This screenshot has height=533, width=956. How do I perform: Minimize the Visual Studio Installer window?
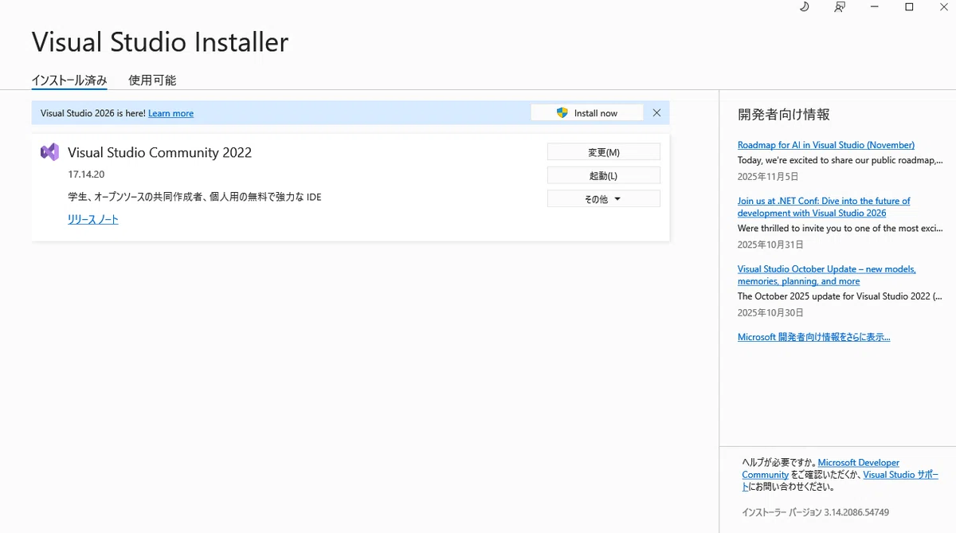(x=875, y=7)
